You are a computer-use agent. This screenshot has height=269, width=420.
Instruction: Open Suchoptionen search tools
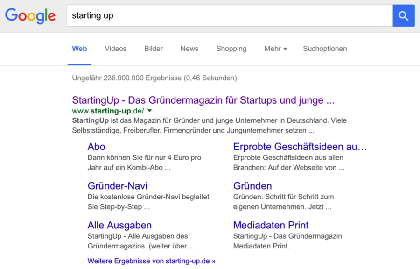325,49
